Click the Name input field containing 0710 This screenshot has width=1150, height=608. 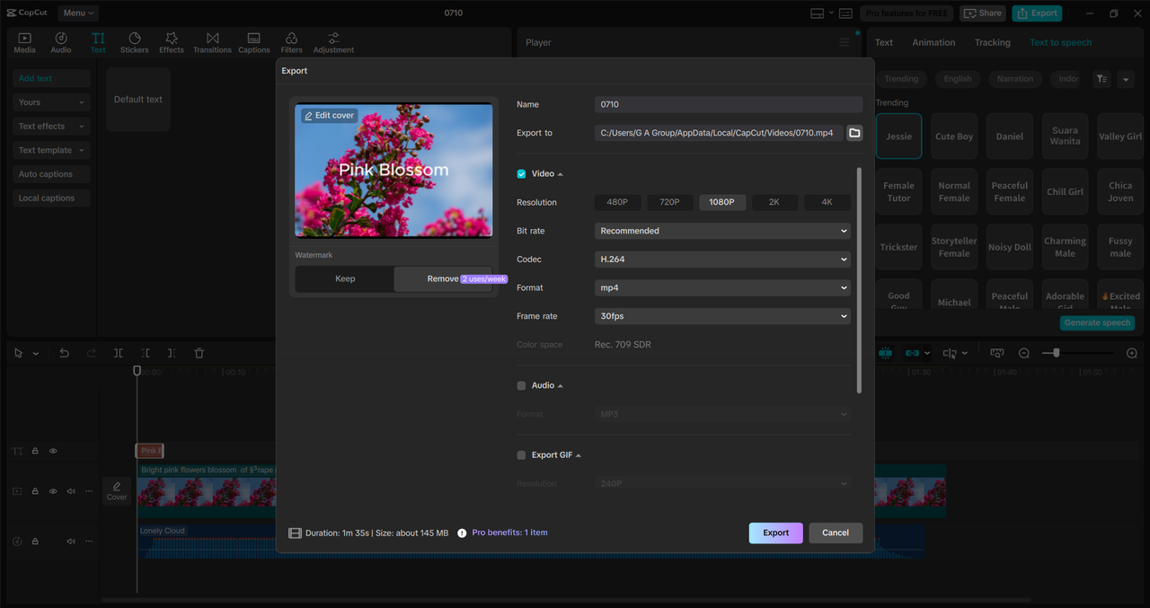click(x=729, y=105)
